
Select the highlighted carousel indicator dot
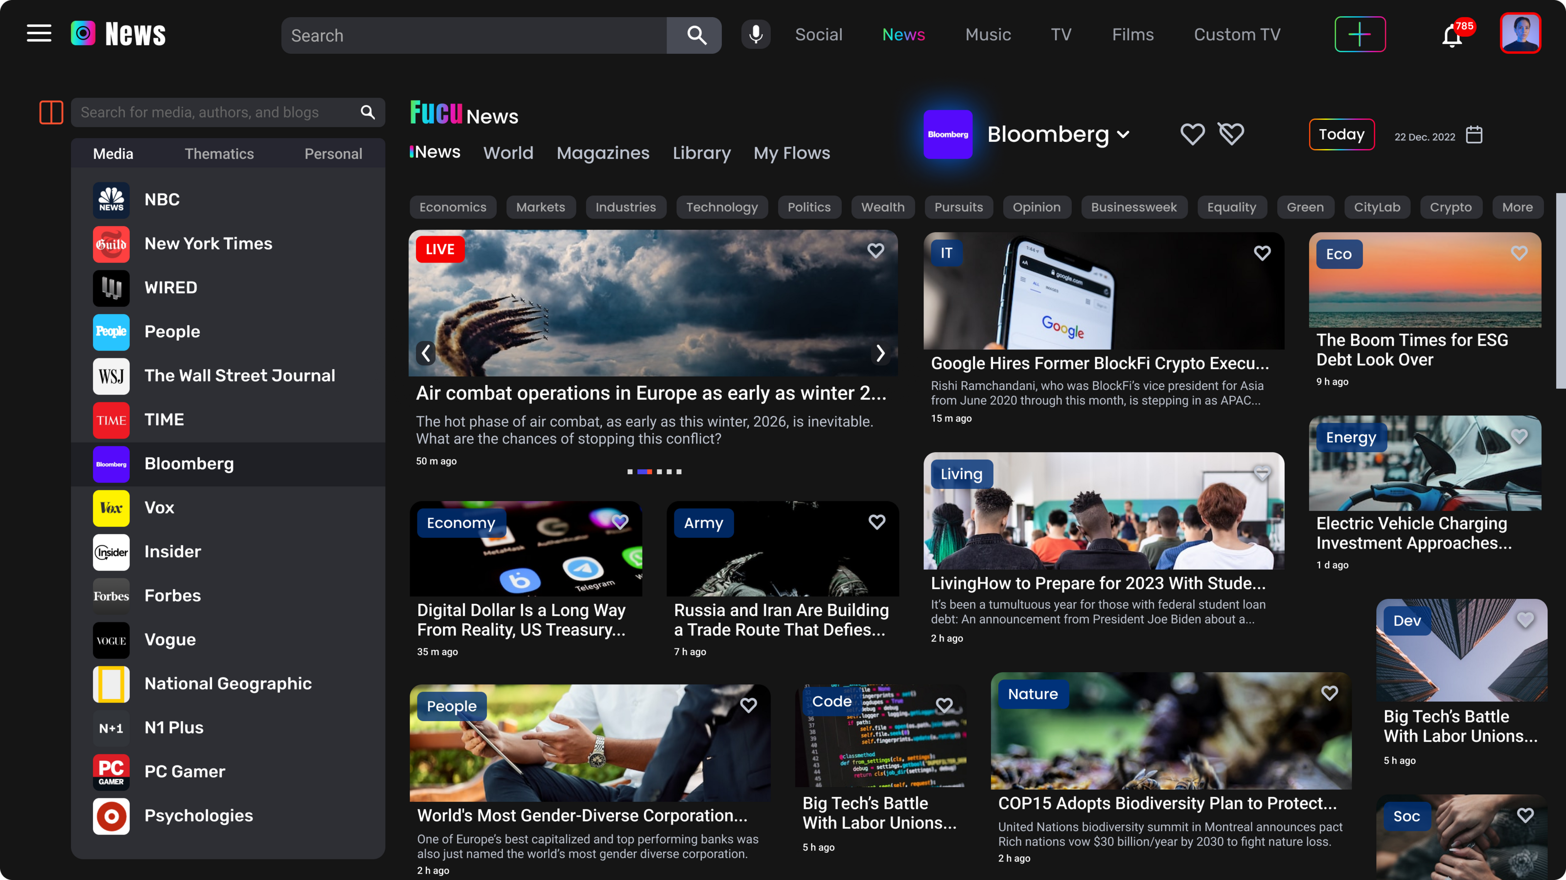click(x=645, y=472)
